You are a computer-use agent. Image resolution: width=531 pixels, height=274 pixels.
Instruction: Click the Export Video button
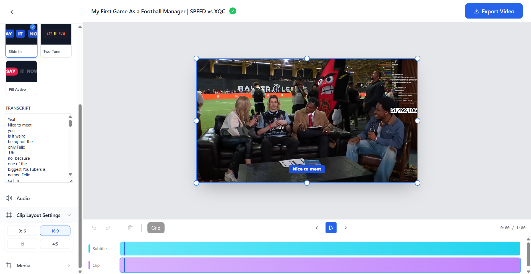coord(494,11)
